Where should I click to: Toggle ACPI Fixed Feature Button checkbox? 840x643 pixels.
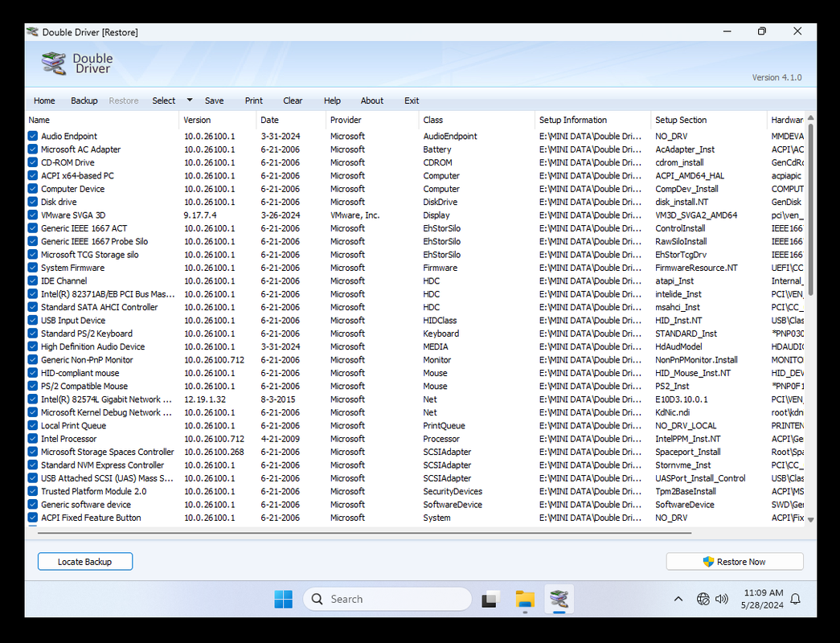[x=33, y=518]
